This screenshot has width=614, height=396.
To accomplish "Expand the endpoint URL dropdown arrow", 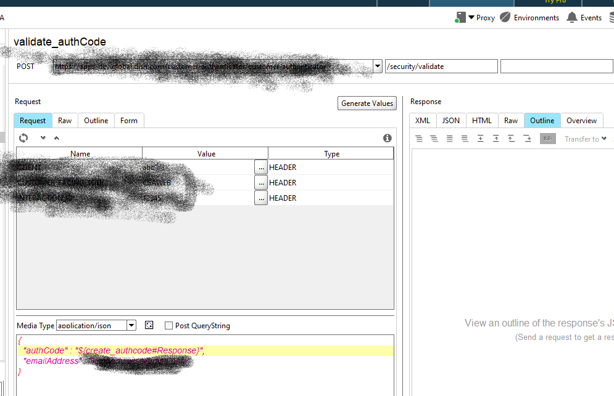I will click(378, 66).
